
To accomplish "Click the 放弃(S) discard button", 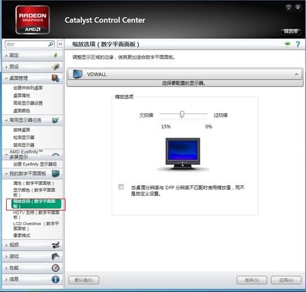I will coord(252,280).
